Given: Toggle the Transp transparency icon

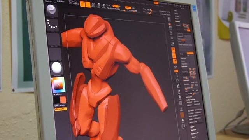Looking at the screenshot, I should (x=181, y=109).
